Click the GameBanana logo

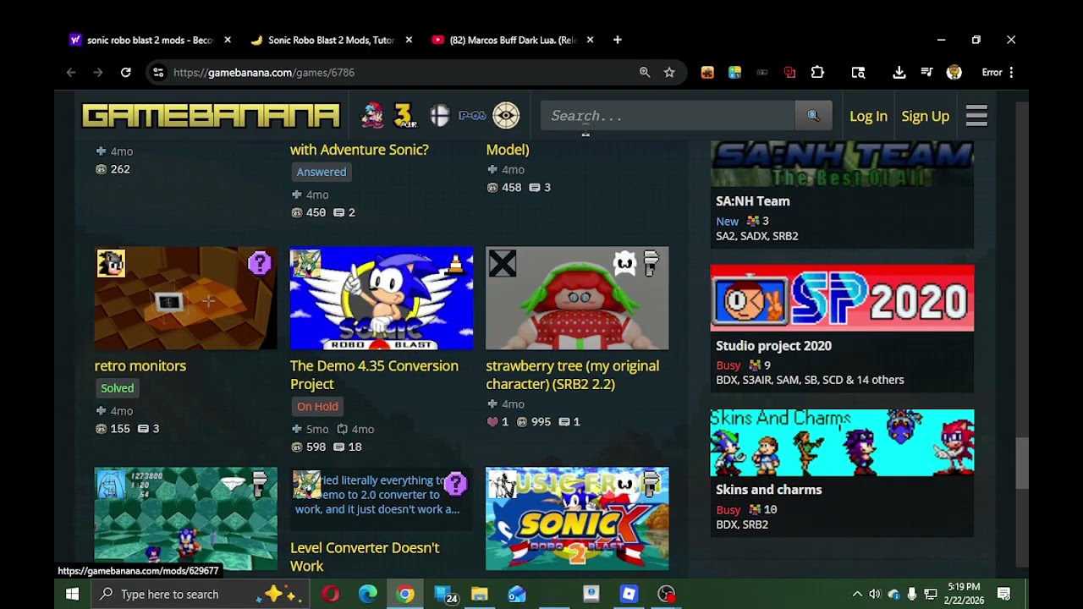[211, 116]
